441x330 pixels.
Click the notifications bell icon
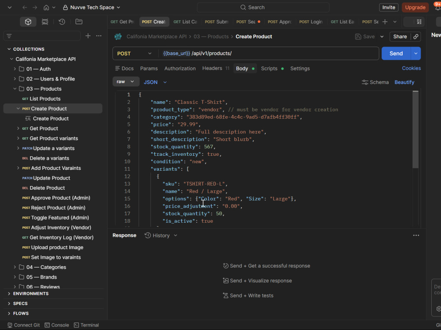pyautogui.click(x=437, y=7)
